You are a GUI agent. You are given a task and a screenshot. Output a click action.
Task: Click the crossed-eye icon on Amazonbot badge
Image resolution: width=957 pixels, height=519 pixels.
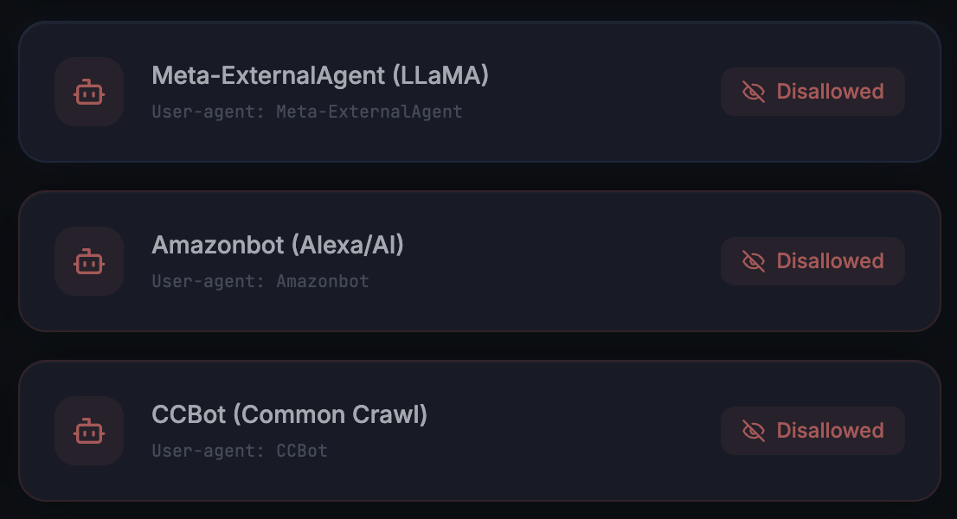[x=752, y=260]
